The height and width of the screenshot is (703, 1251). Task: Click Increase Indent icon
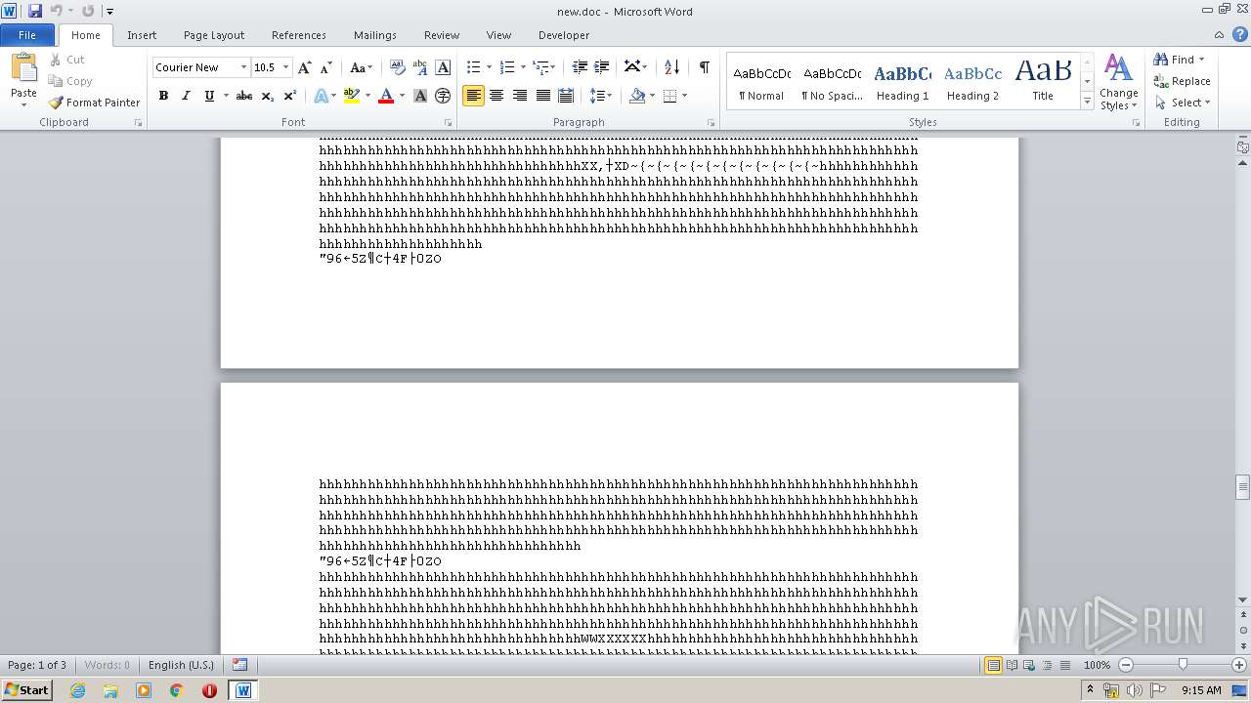tap(602, 67)
